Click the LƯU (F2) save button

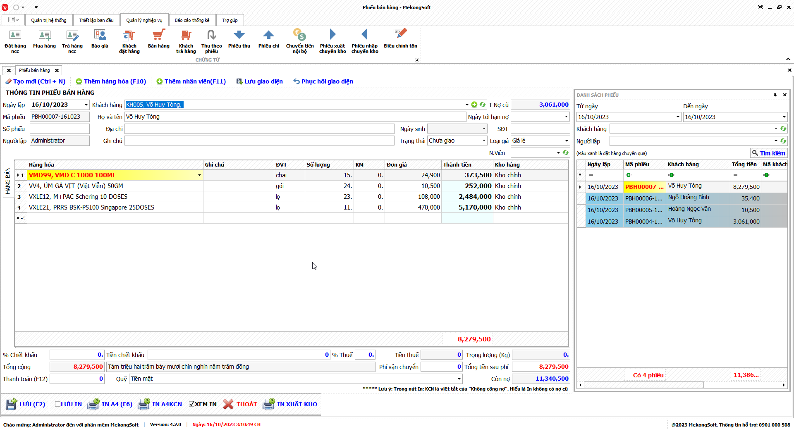[x=26, y=404]
